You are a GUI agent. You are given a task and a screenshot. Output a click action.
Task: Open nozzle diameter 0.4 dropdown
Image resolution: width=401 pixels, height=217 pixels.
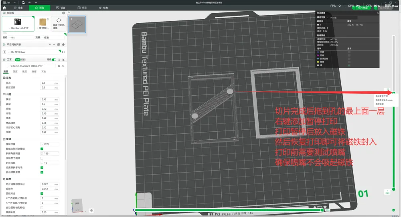click(x=21, y=38)
